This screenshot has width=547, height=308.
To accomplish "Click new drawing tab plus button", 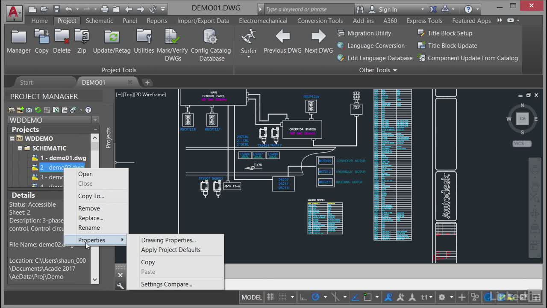I will pos(147,82).
